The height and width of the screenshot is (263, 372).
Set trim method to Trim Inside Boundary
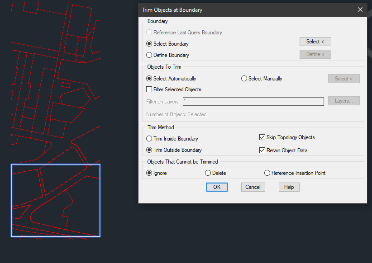149,138
